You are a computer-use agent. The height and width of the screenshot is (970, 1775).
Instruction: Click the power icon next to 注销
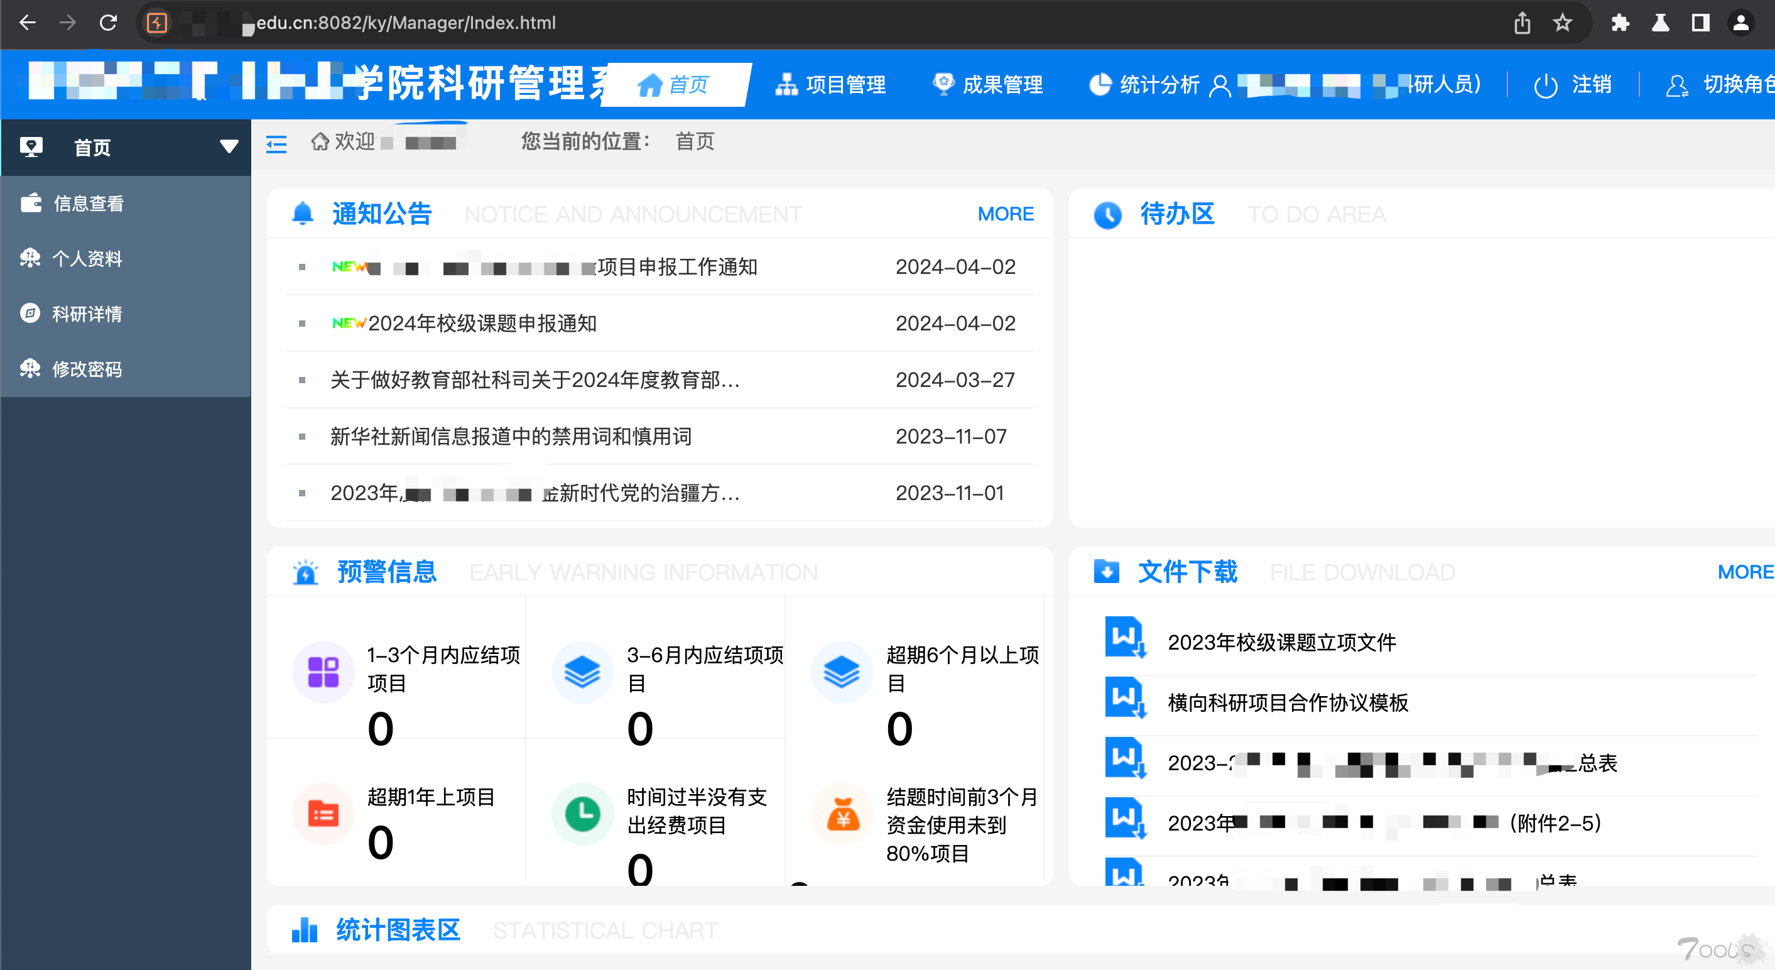coord(1546,86)
